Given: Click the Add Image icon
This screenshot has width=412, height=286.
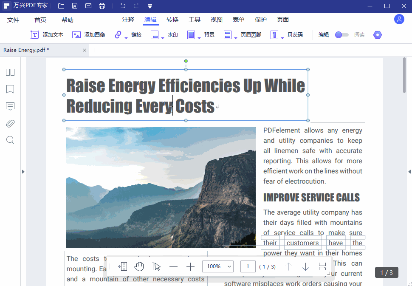Looking at the screenshot, I should coord(76,35).
